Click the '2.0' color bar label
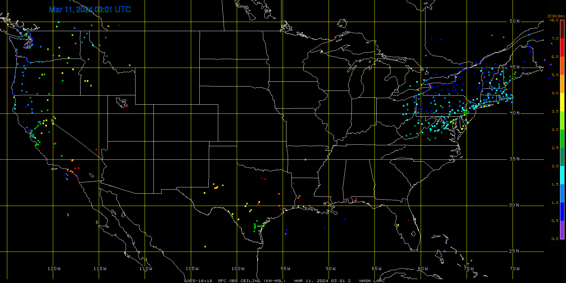Screen dimensions: 566x283 pyautogui.click(x=555, y=166)
